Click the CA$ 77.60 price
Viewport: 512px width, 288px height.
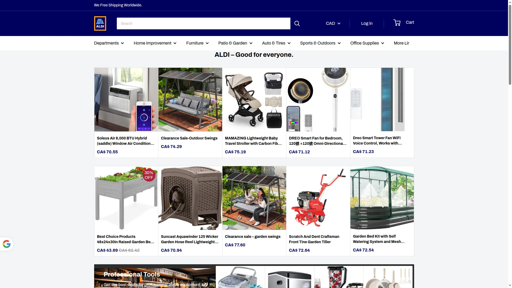[x=235, y=245]
